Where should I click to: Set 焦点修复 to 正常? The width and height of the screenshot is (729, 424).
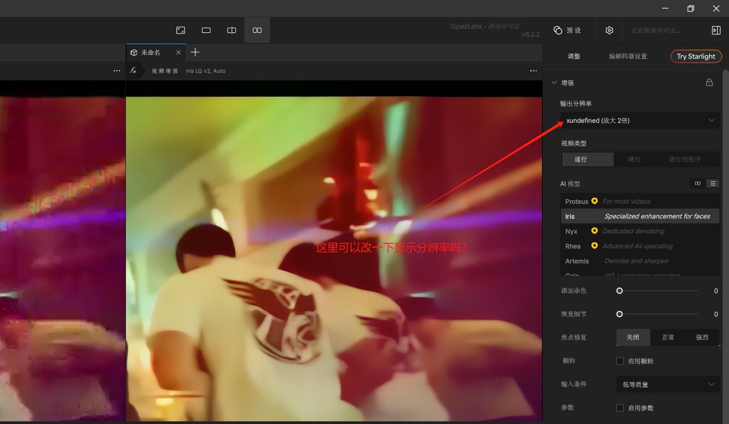[668, 337]
